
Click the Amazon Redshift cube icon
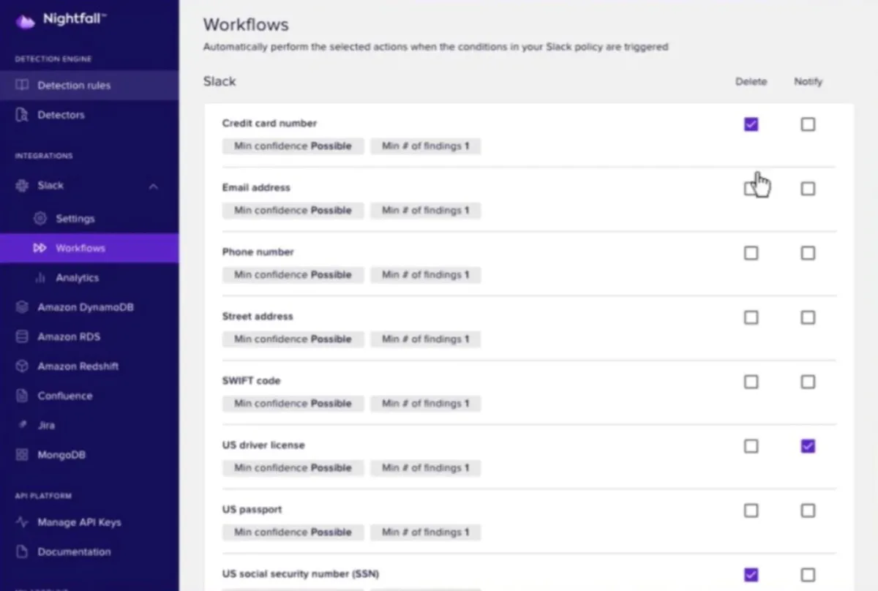pyautogui.click(x=22, y=366)
